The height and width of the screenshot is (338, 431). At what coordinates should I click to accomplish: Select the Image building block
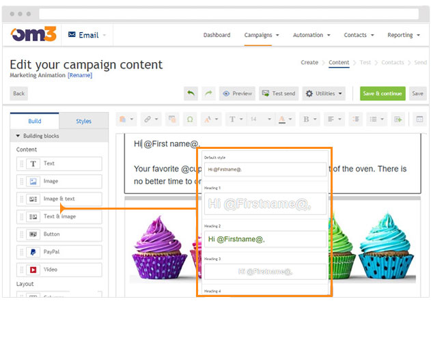coord(59,182)
